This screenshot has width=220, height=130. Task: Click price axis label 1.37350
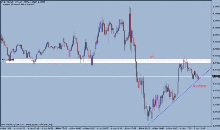(216, 105)
